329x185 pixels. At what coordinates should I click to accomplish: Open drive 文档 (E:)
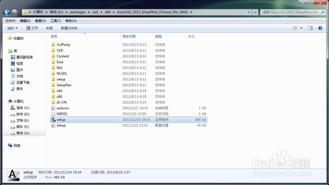point(20,120)
